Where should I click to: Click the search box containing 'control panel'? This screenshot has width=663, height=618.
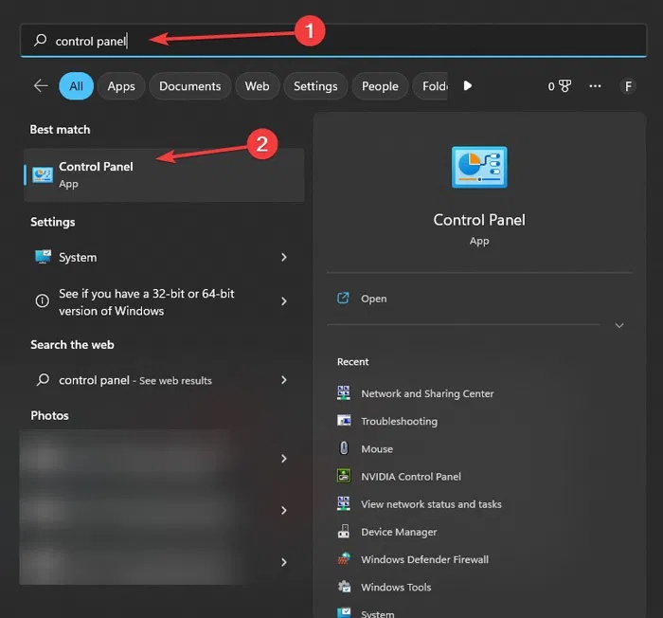[x=333, y=41]
